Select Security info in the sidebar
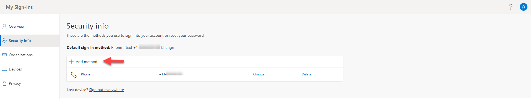The image size is (531, 99). point(30,41)
